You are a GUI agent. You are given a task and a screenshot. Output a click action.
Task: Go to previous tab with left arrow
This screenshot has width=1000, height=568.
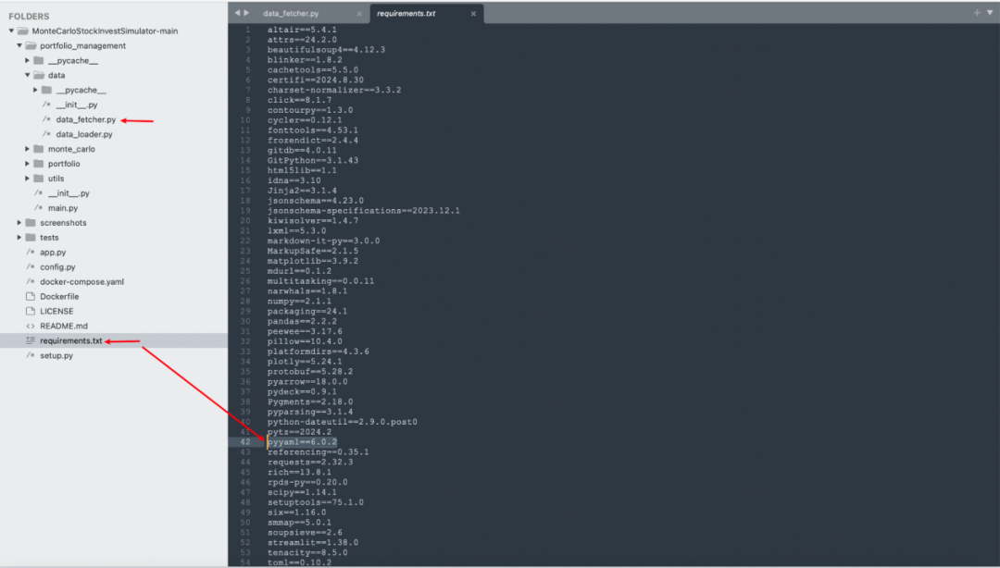point(237,13)
